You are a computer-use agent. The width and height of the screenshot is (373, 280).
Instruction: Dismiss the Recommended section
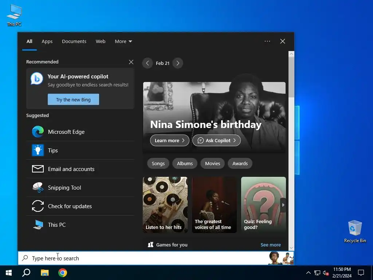pyautogui.click(x=131, y=62)
